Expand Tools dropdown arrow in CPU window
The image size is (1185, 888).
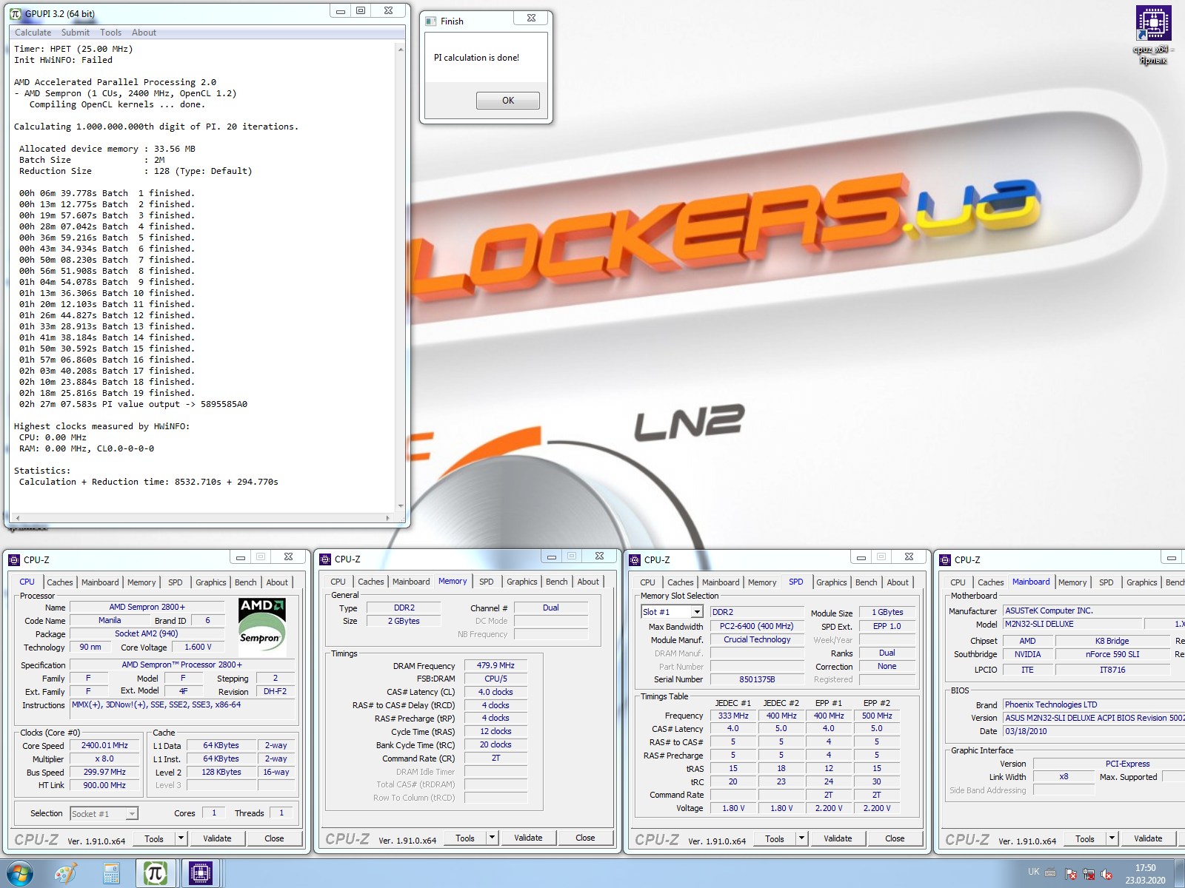point(181,838)
